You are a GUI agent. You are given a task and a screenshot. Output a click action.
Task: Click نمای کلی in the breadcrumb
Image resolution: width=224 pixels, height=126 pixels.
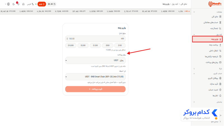pyautogui.click(x=184, y=4)
